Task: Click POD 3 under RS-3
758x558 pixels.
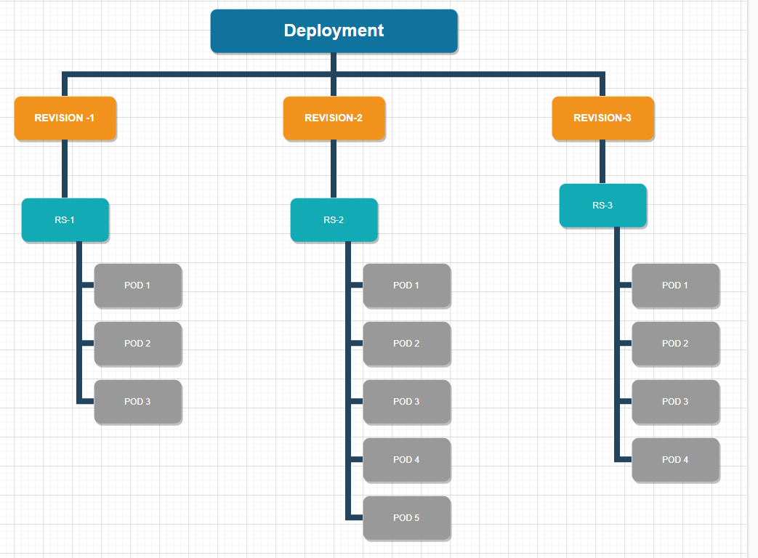Action: click(676, 402)
